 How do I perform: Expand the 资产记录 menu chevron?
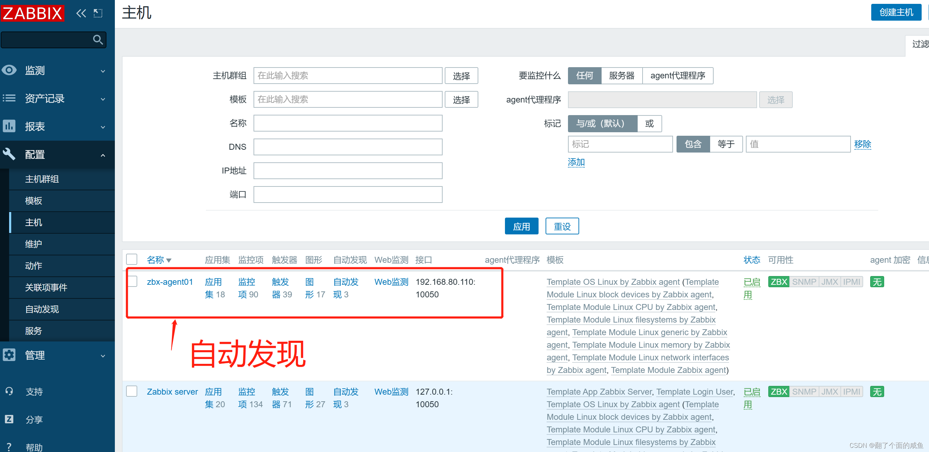(103, 99)
